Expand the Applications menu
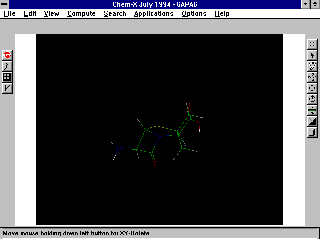320x240 pixels. [153, 13]
